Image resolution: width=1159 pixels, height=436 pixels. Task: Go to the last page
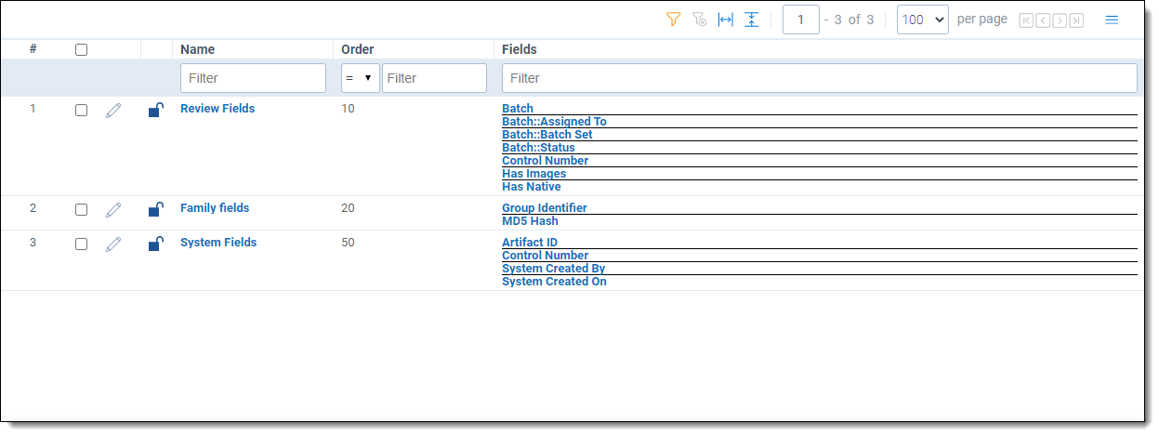(x=1076, y=20)
